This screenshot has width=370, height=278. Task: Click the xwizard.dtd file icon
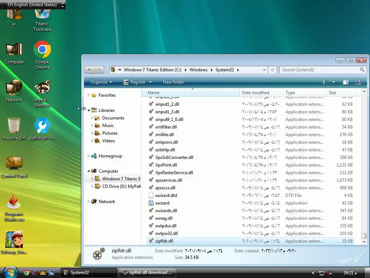151,195
